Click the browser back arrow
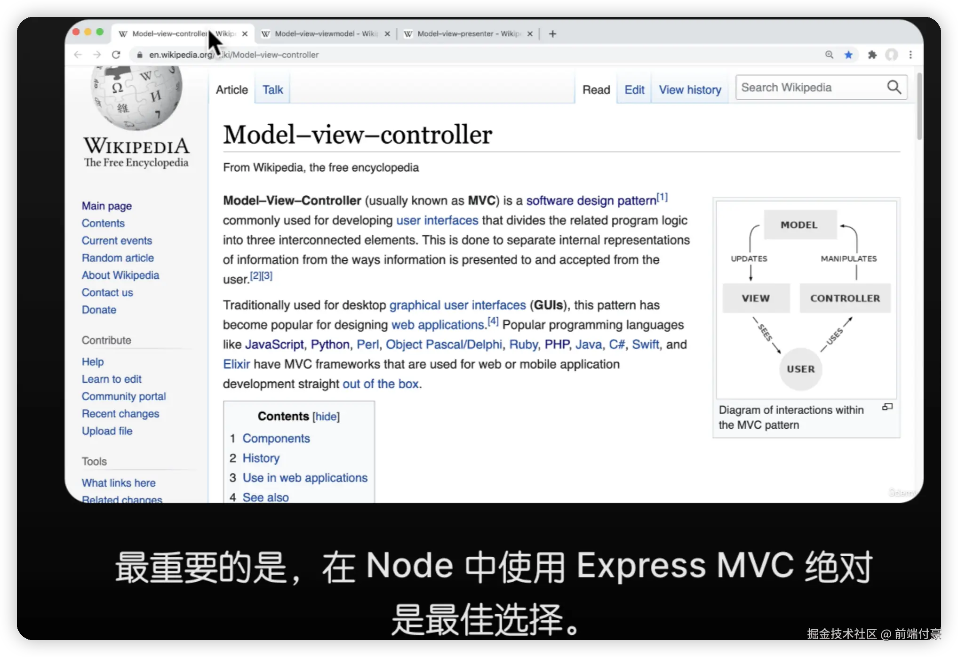This screenshot has height=657, width=958. pyautogui.click(x=78, y=55)
